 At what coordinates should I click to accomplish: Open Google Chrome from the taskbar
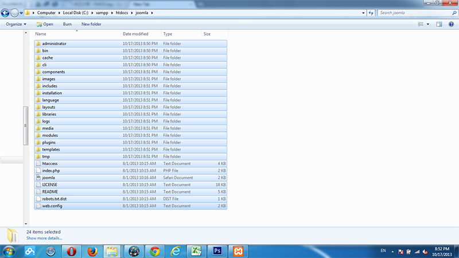[x=155, y=251]
